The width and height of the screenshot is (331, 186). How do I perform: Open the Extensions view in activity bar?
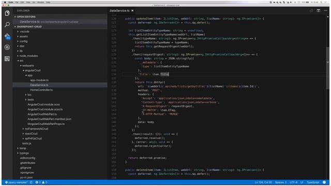[x=7, y=58]
